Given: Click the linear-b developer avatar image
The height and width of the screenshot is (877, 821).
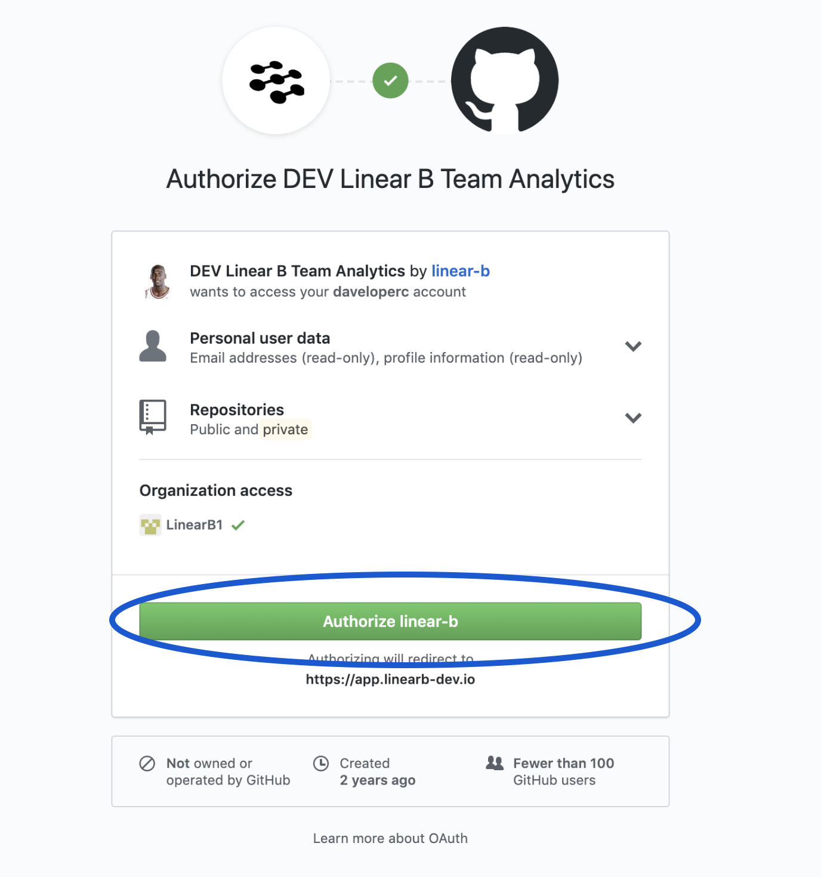Looking at the screenshot, I should 158,281.
